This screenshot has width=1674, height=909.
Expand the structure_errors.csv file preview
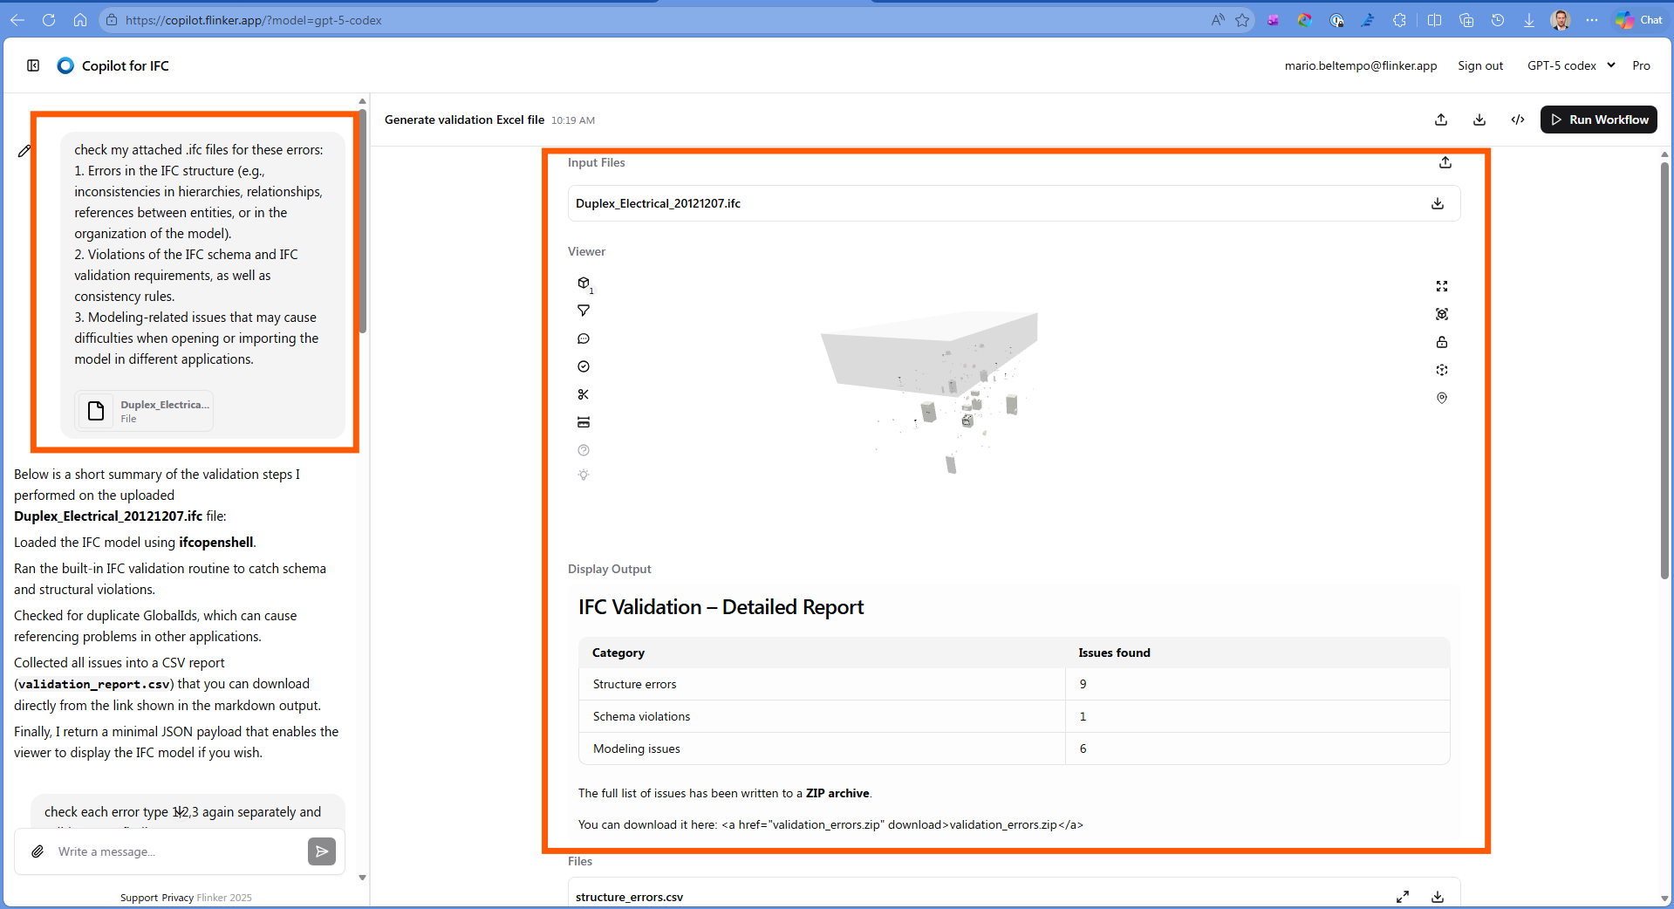tap(1403, 897)
